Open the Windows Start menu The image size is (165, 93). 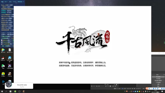coord(2,91)
